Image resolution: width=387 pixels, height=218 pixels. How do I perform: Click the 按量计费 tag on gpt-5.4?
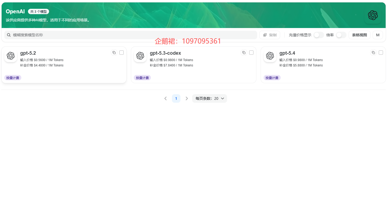point(272,78)
